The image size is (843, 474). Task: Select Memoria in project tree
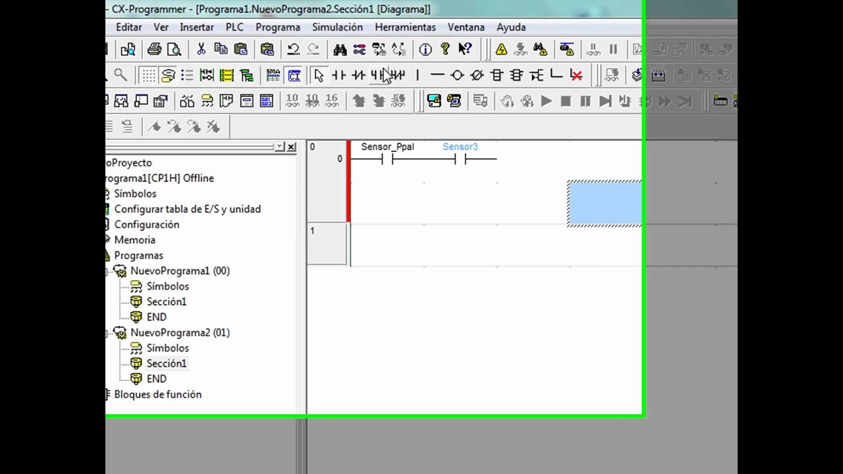(134, 240)
